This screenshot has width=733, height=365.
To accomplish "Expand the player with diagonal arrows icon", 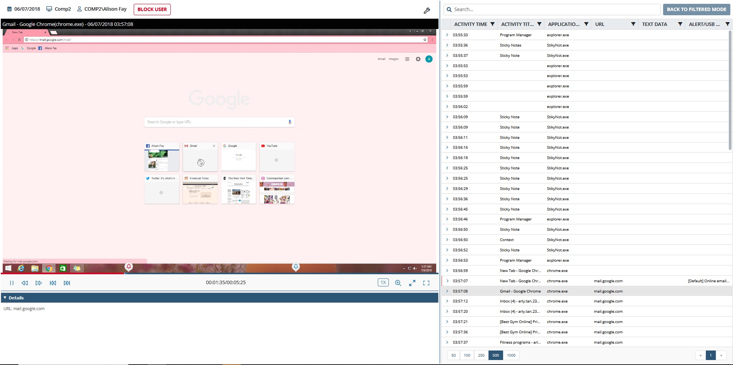I will click(x=412, y=283).
